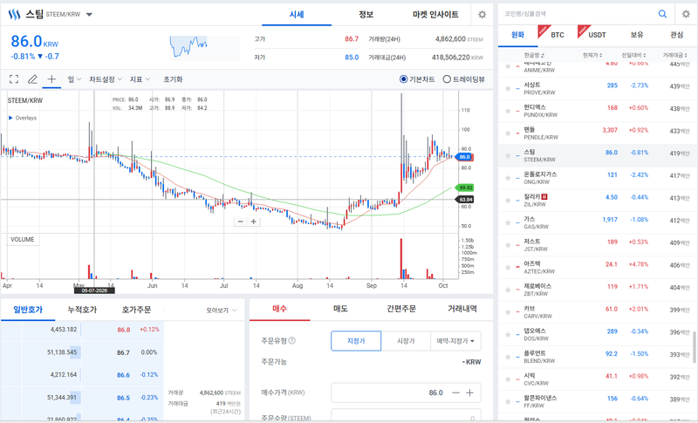Image resolution: width=698 pixels, height=423 pixels.
Task: Switch to 정보 tab
Action: tap(366, 15)
